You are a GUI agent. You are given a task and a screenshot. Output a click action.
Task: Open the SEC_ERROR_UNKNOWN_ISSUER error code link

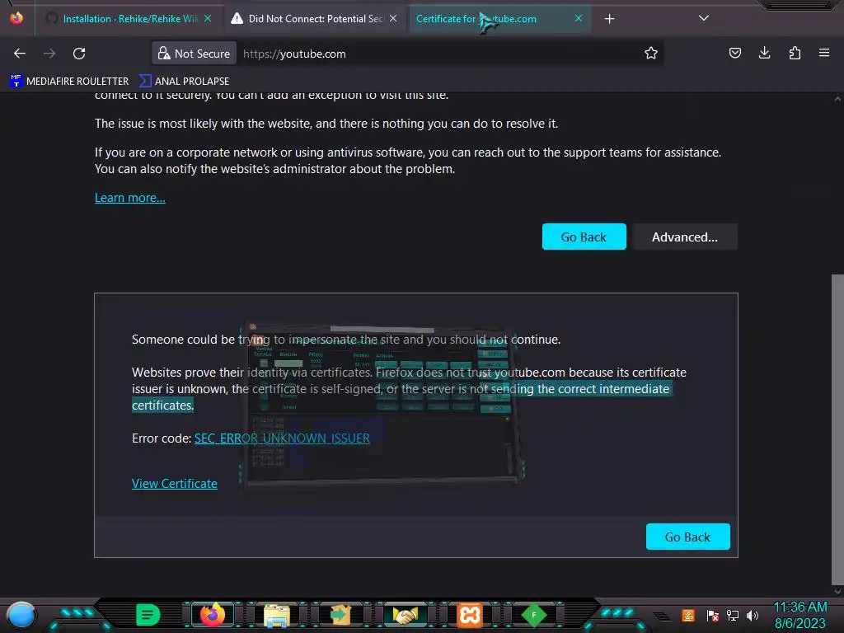[x=282, y=438]
